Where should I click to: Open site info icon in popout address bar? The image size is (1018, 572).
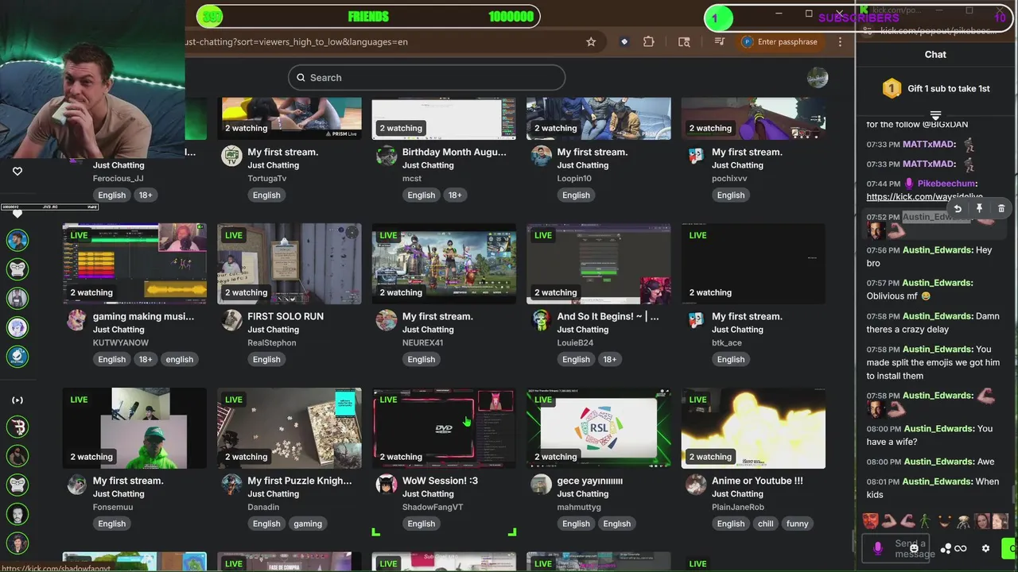pyautogui.click(x=867, y=31)
